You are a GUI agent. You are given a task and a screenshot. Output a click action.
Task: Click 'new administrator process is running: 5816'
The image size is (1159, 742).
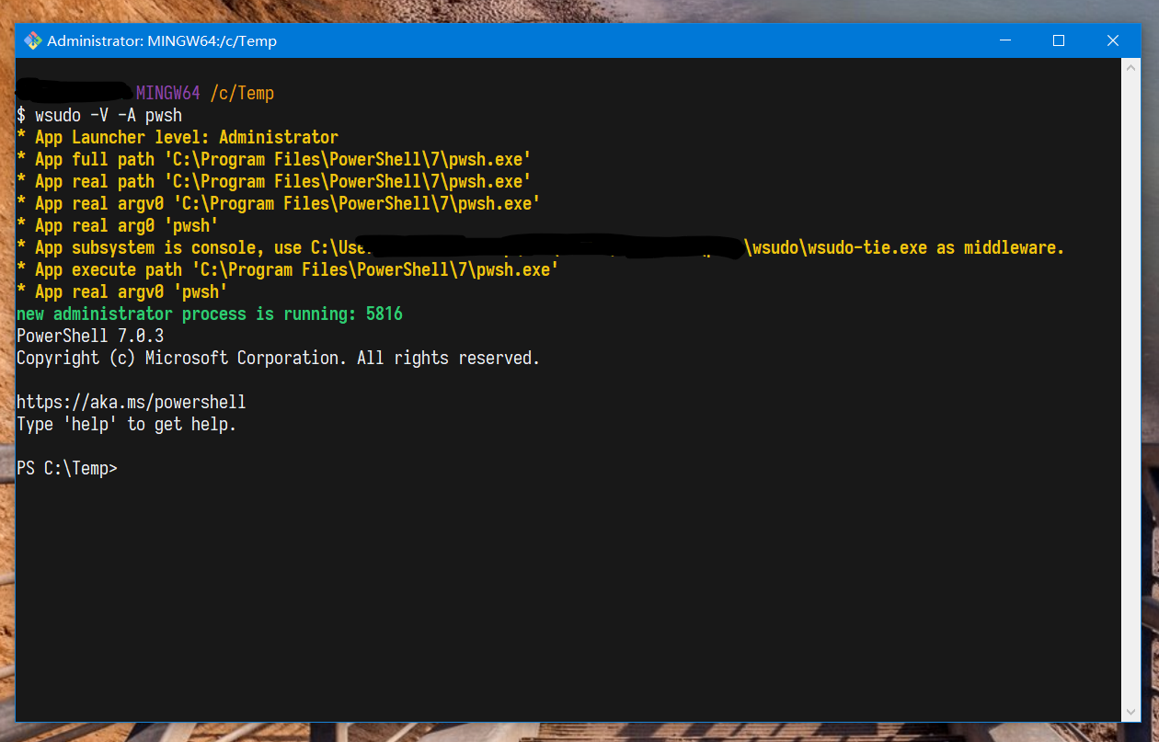pyautogui.click(x=210, y=314)
